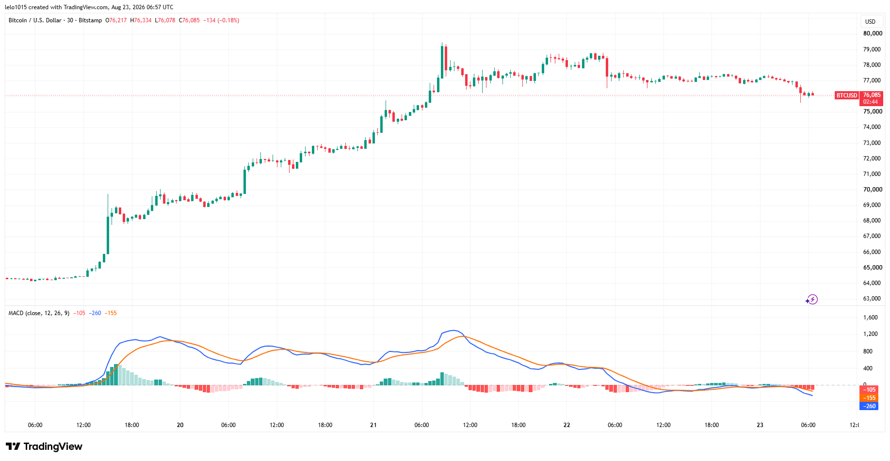Click the 63,000 price axis label
This screenshot has height=461, width=890.
873,299
